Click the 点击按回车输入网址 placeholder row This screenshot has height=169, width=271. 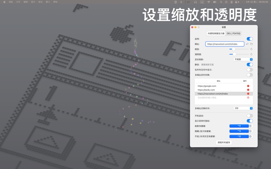pos(224,98)
